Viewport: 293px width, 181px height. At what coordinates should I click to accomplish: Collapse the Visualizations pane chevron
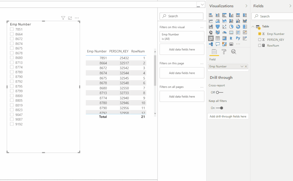tap(246, 6)
